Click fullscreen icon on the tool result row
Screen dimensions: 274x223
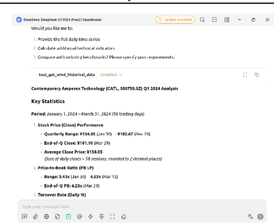(245, 74)
